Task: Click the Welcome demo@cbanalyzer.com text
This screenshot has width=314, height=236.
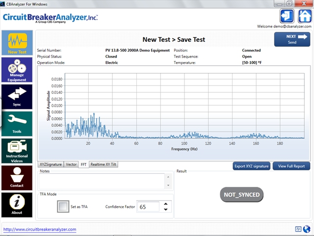Action: pyautogui.click(x=284, y=27)
